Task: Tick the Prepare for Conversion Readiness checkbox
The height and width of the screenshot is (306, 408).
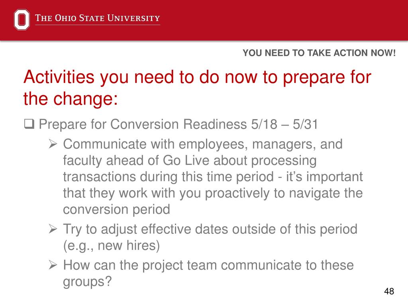Action: (29, 124)
